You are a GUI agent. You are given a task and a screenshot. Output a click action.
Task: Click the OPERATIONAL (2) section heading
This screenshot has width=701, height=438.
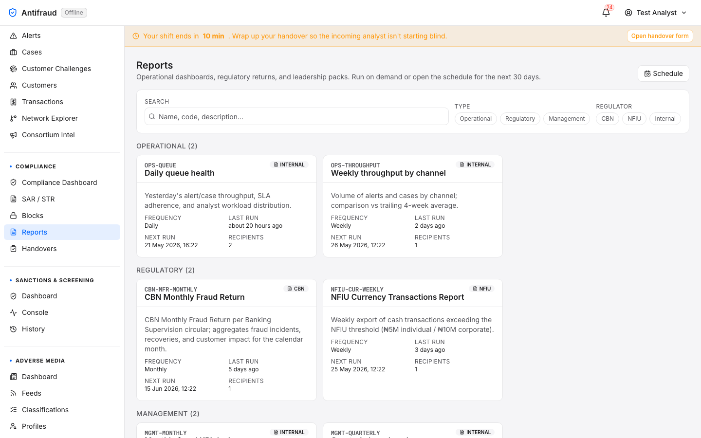click(167, 146)
